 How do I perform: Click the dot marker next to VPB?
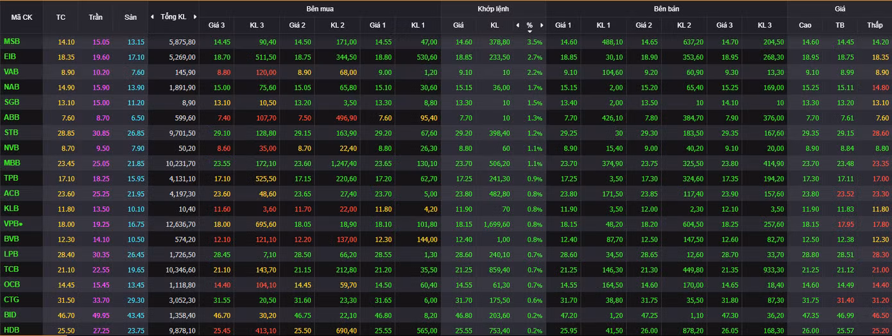[x=22, y=224]
